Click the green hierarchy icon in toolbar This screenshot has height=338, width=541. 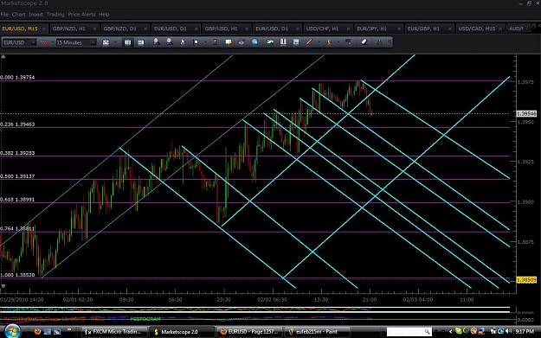379,42
